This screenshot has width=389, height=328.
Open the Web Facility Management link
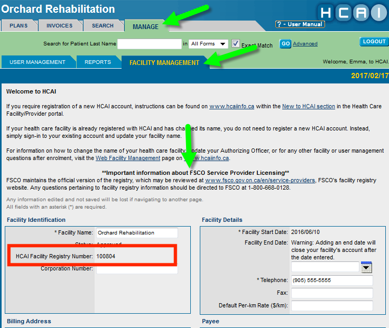(128, 158)
